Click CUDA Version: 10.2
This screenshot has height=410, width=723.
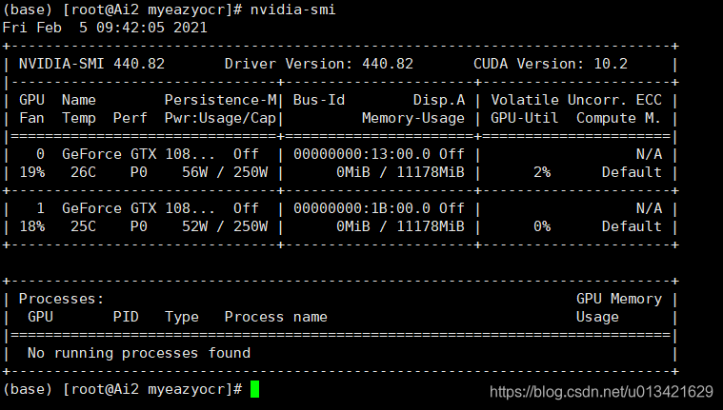[x=551, y=64]
